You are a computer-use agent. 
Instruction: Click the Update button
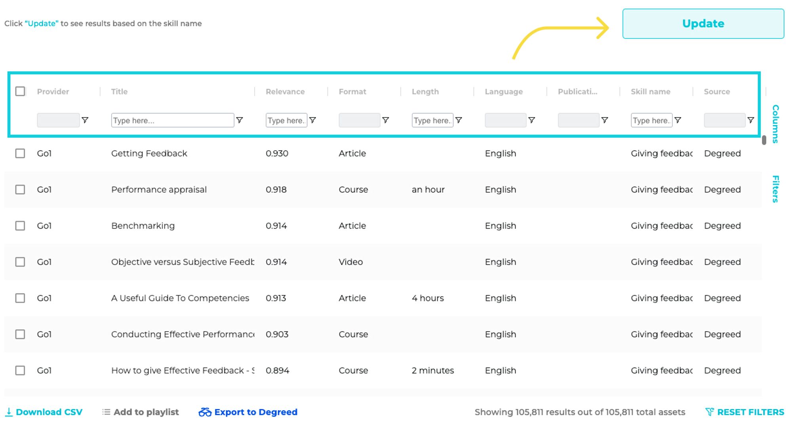tap(703, 23)
